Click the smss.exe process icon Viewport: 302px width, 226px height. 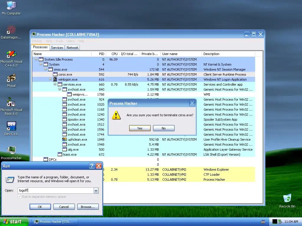pos(50,69)
